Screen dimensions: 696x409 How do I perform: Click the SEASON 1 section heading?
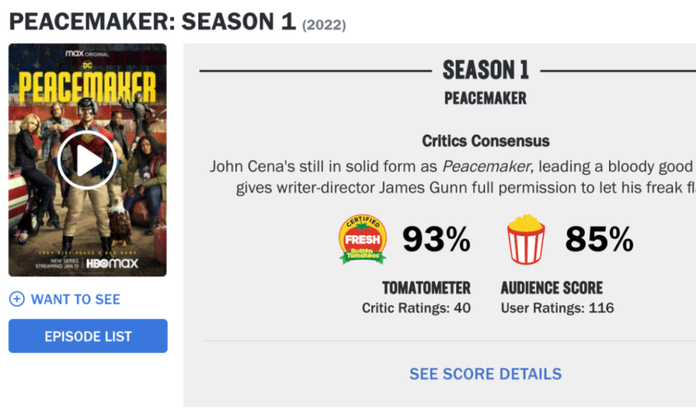point(485,70)
